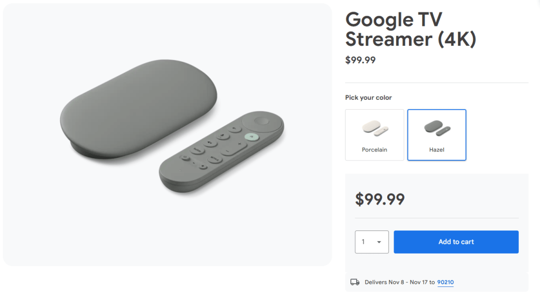Screen dimensions: 540x298
Task: Click the small $99.99 price under the title
Action: pyautogui.click(x=360, y=60)
